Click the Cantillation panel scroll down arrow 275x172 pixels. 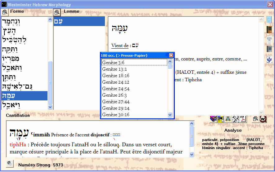192,154
